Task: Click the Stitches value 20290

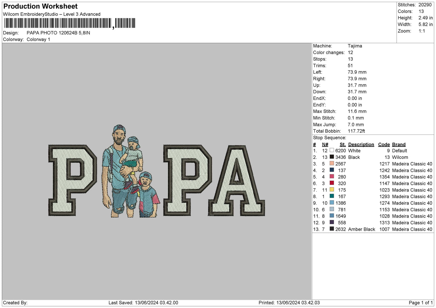Action: 425,5
